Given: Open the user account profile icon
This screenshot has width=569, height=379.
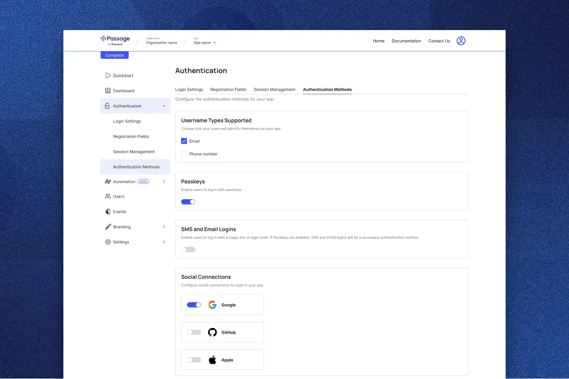Looking at the screenshot, I should 461,41.
